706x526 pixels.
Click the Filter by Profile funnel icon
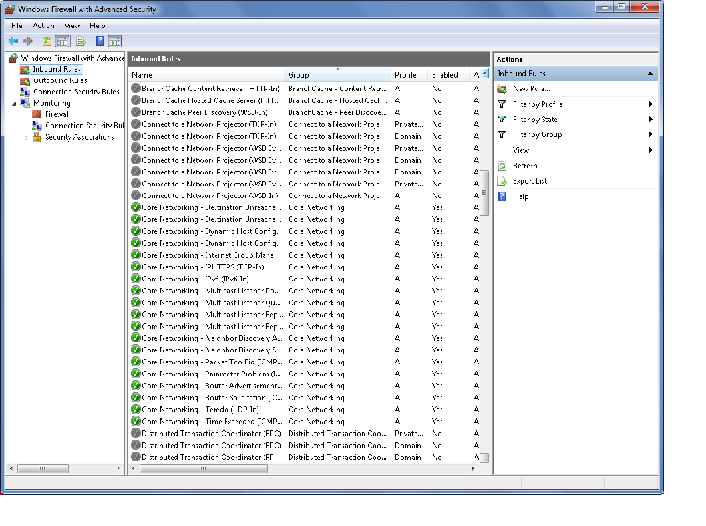tap(502, 104)
